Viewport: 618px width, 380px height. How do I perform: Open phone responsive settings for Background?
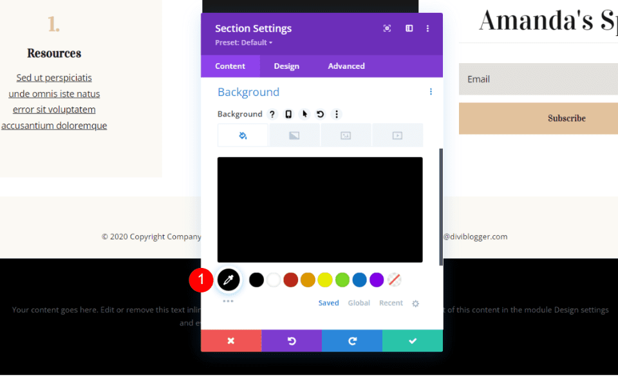[x=288, y=114]
